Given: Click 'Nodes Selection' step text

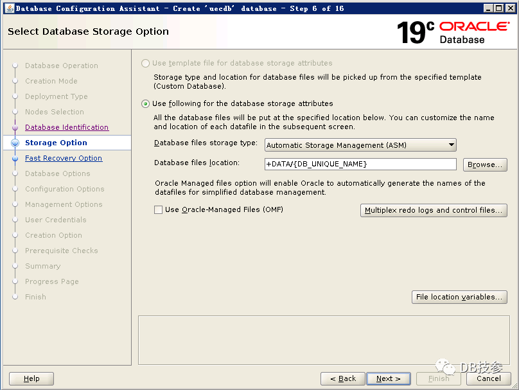Looking at the screenshot, I should click(55, 112).
